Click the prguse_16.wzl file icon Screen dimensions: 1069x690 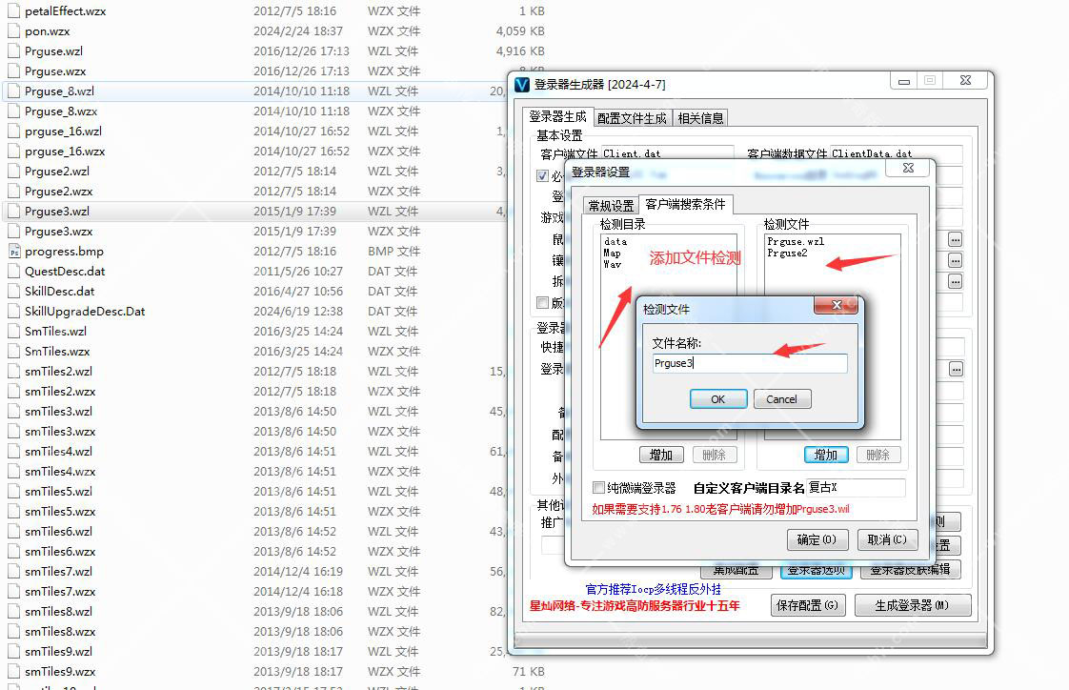[14, 132]
